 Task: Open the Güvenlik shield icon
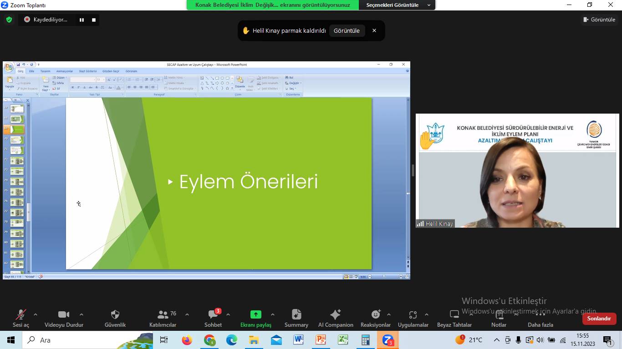tap(115, 314)
